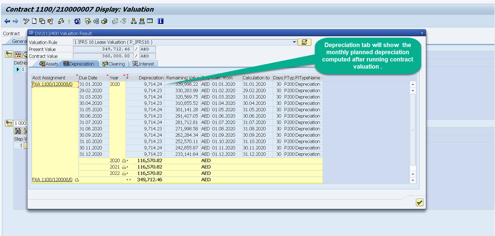Click the Contract Value field 360,000.00
495x236 pixels.
103,56
